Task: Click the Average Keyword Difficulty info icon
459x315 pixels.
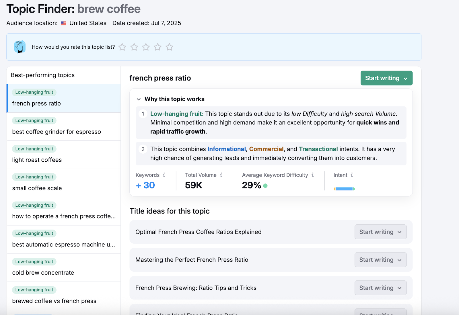Action: point(313,175)
